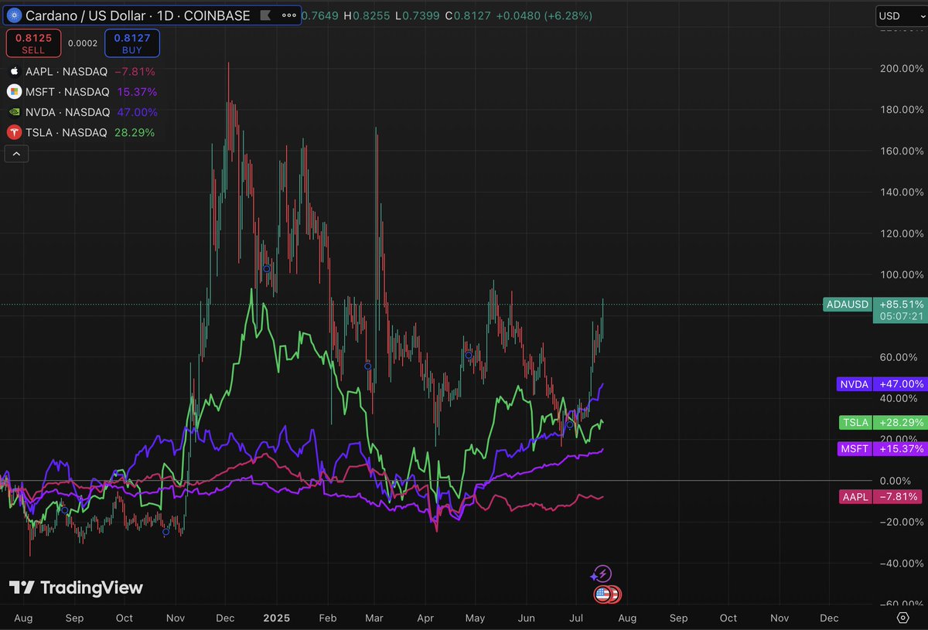Click the 200.00% price axis label
Viewport: 928px width, 630px height.
pyautogui.click(x=901, y=68)
